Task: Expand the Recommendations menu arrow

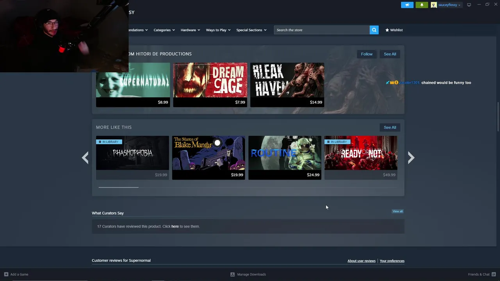Action: [146, 30]
